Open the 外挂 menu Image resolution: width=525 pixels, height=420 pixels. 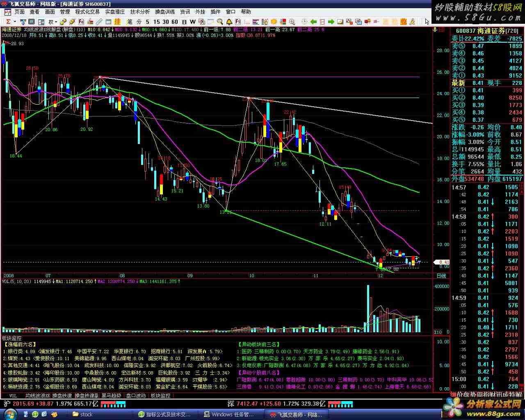pyautogui.click(x=200, y=12)
